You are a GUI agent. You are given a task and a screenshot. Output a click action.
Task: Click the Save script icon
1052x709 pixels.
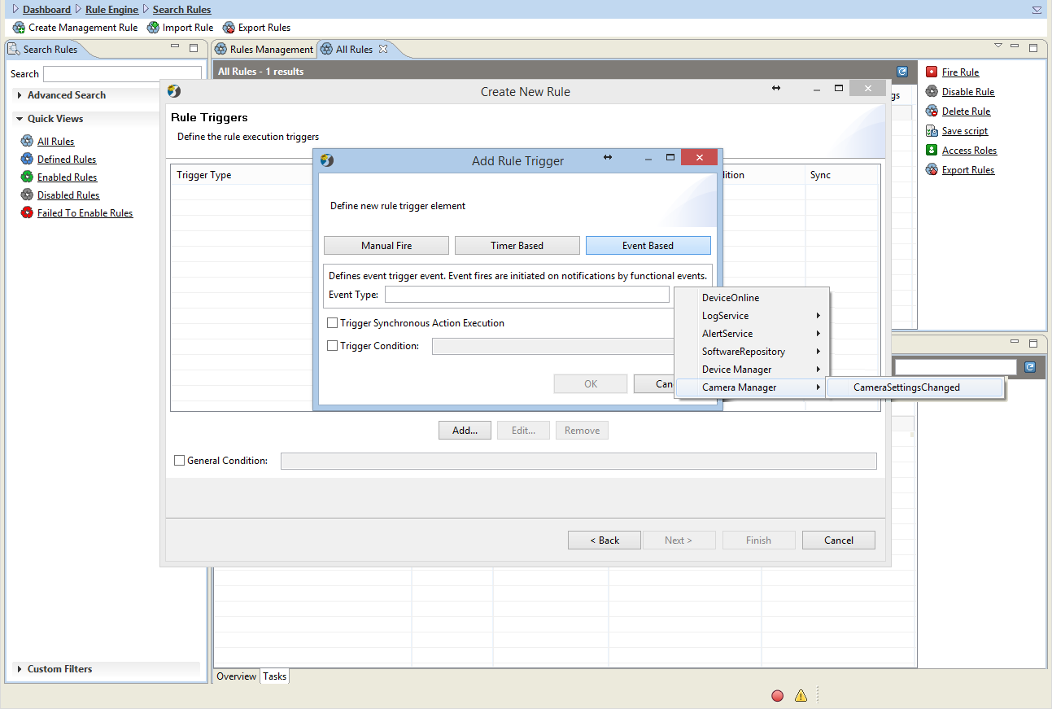[x=932, y=131]
